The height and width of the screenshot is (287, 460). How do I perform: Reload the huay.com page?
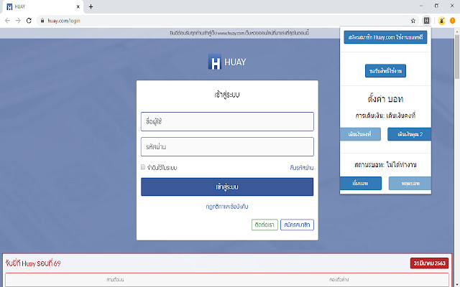click(29, 21)
